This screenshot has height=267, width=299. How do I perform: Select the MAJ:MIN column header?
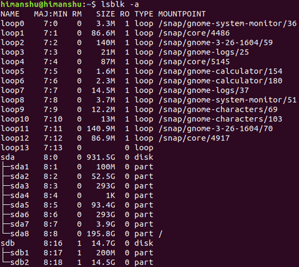pos(50,14)
